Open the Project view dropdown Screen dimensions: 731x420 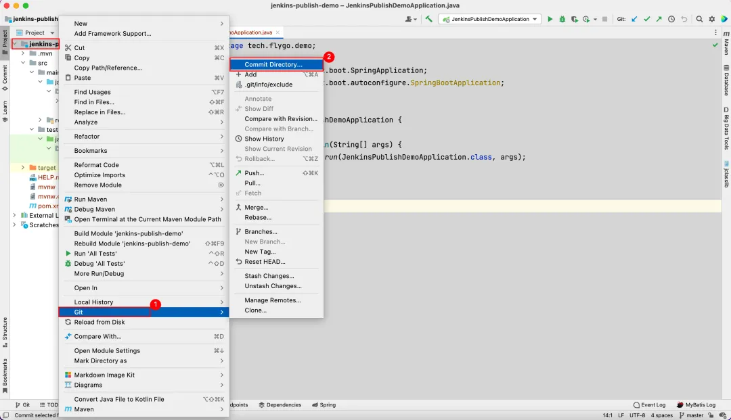tap(35, 32)
